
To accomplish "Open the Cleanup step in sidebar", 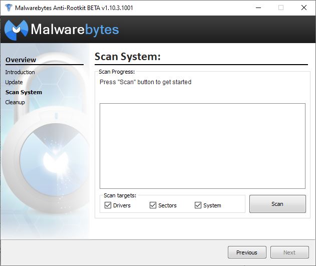I will coord(15,102).
